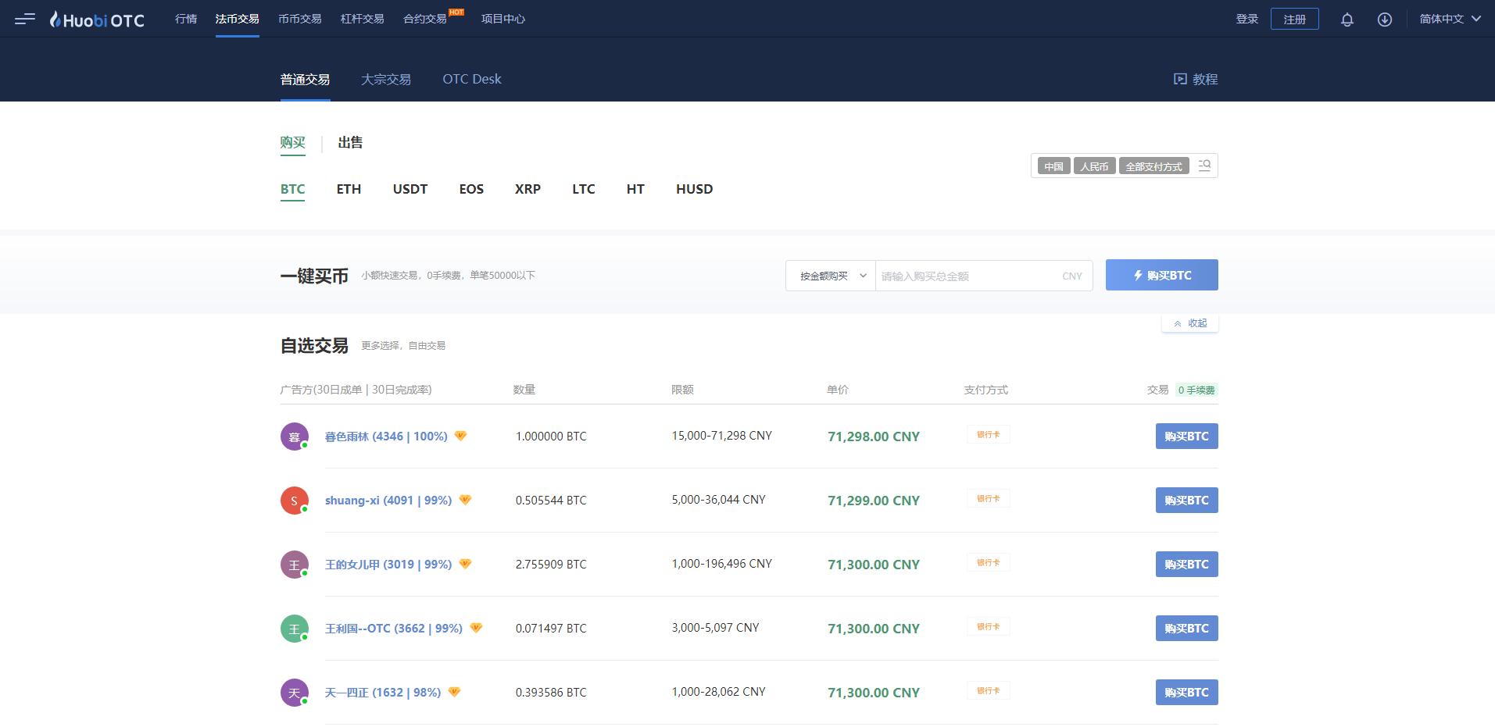Image resolution: width=1495 pixels, height=727 pixels.
Task: Switch to the 大宗交易 tab
Action: (x=385, y=79)
